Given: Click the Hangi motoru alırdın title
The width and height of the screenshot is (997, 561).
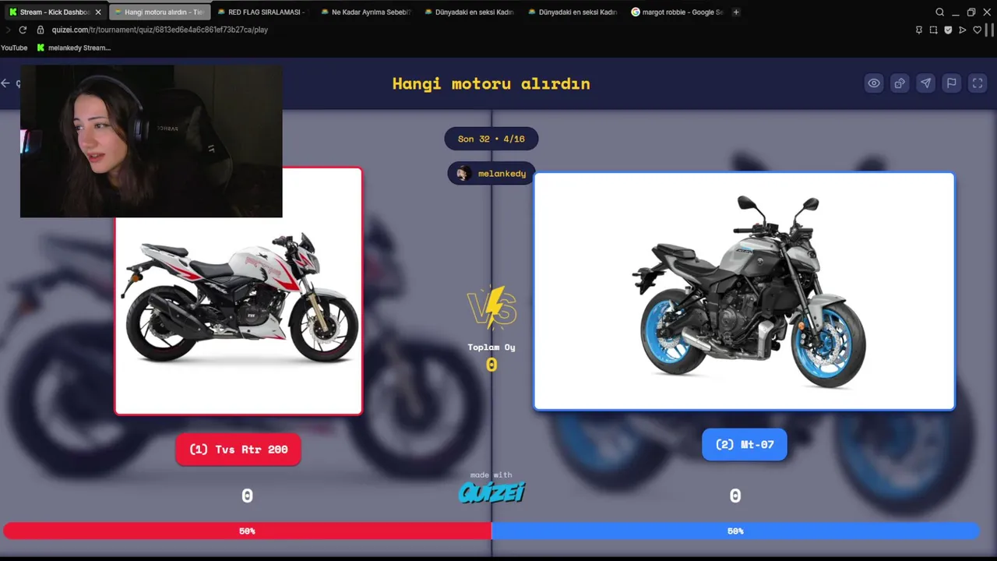Looking at the screenshot, I should [491, 83].
